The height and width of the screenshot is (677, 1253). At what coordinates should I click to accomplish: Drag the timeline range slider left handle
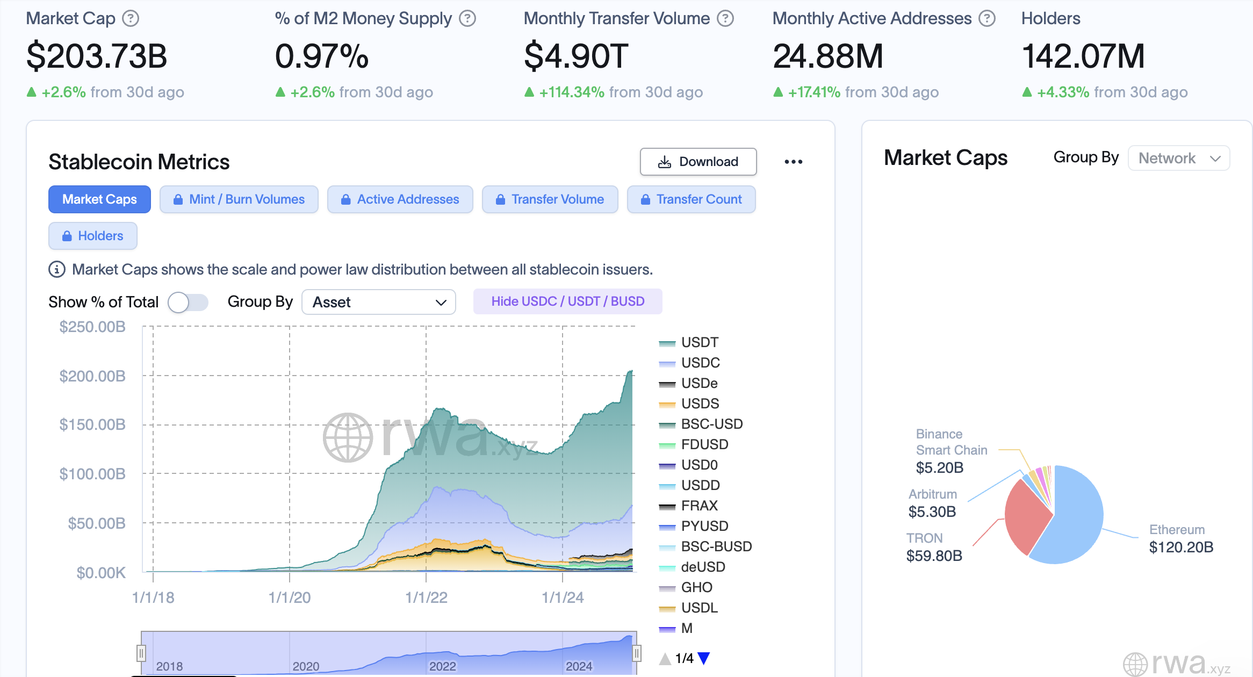click(140, 653)
